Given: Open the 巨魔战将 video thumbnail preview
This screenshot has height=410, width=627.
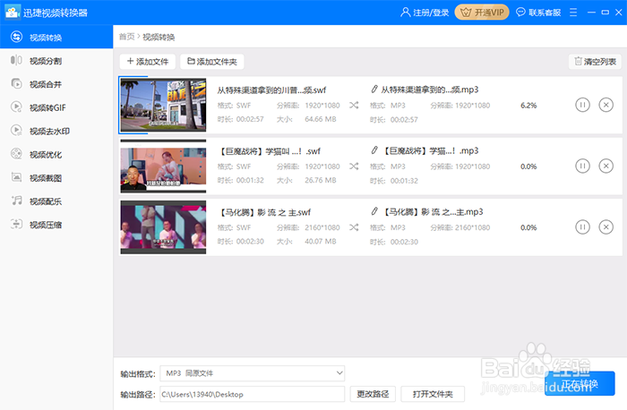Looking at the screenshot, I should 163,167.
